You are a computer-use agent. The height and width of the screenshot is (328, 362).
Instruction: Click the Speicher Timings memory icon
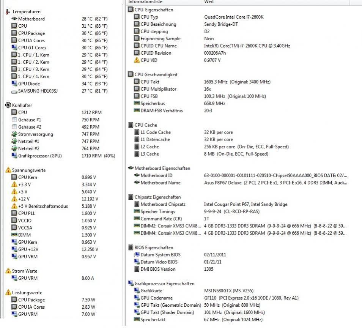click(x=137, y=211)
